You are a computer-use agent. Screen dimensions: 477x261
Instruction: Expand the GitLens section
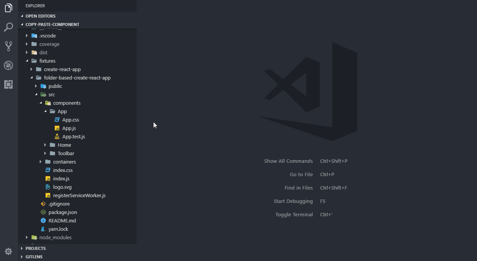click(77, 257)
